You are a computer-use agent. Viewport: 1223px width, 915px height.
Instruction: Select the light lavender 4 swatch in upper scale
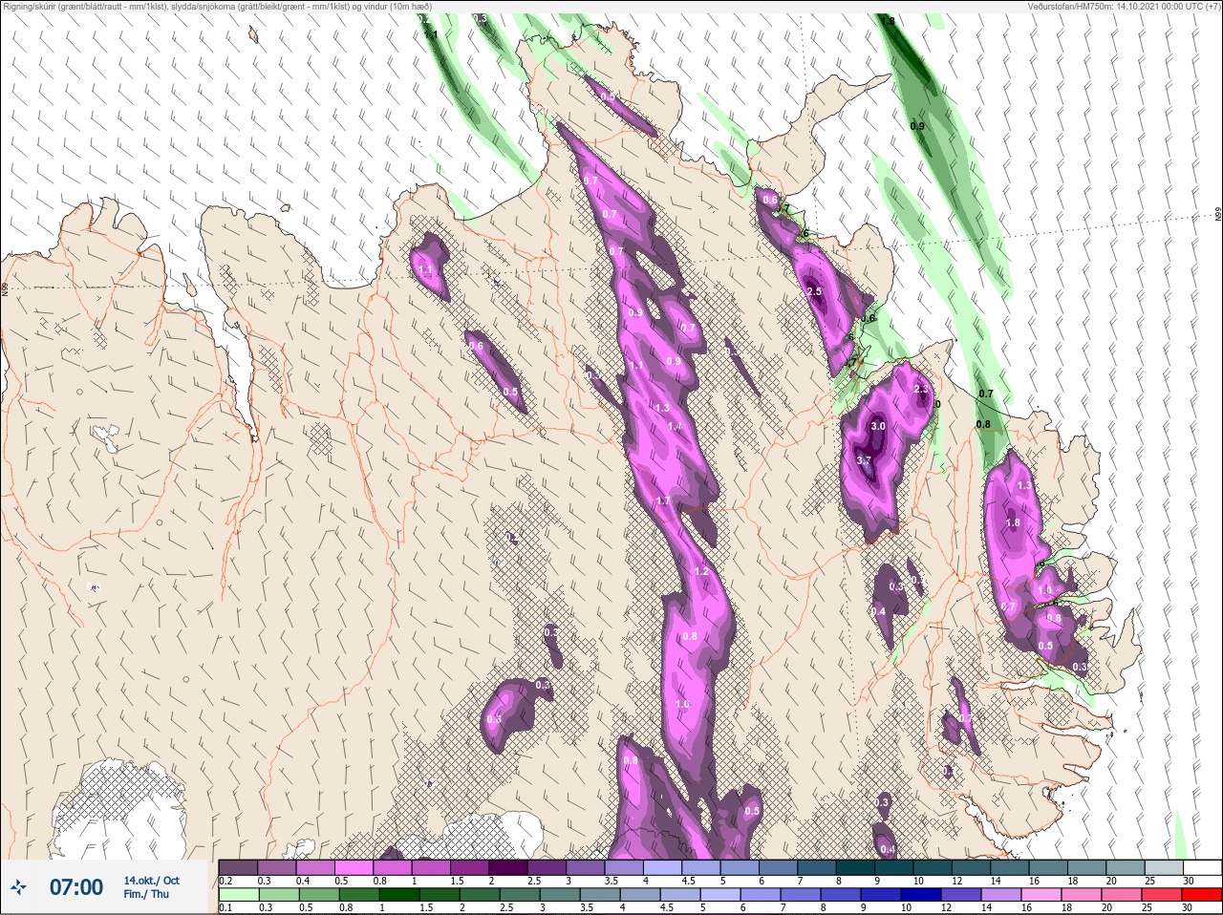662,867
